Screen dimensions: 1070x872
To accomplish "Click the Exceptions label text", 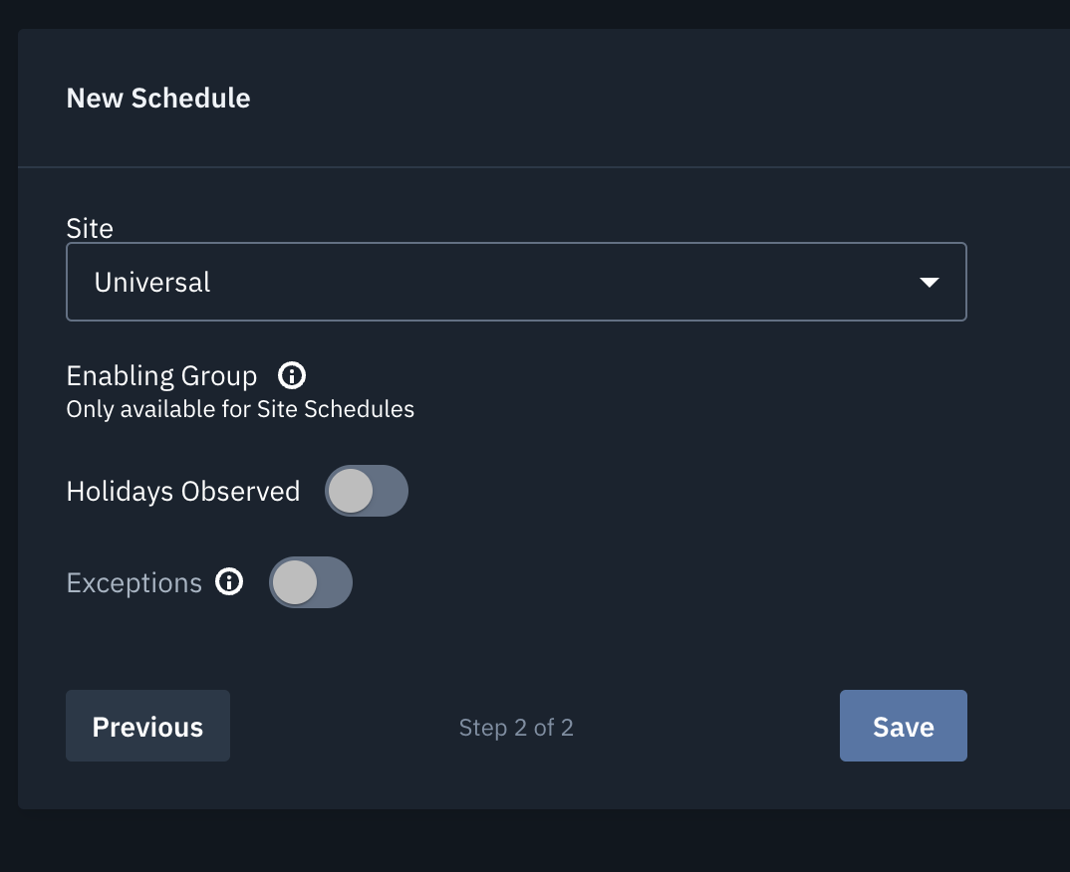I will pos(134,583).
